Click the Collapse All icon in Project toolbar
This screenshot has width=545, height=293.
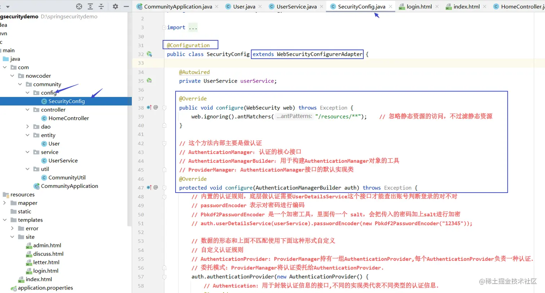[101, 6]
